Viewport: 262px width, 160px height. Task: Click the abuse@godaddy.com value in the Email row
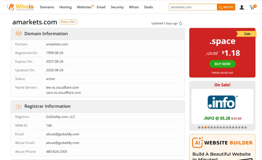(x=63, y=134)
